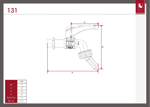Select the LBS - psi row label

point(11,101)
